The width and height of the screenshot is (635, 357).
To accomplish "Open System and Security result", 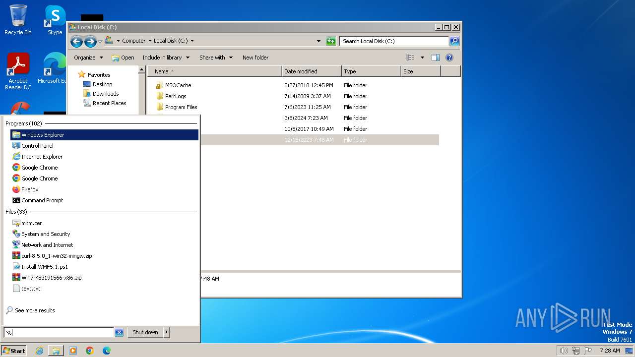I will [x=104, y=234].
